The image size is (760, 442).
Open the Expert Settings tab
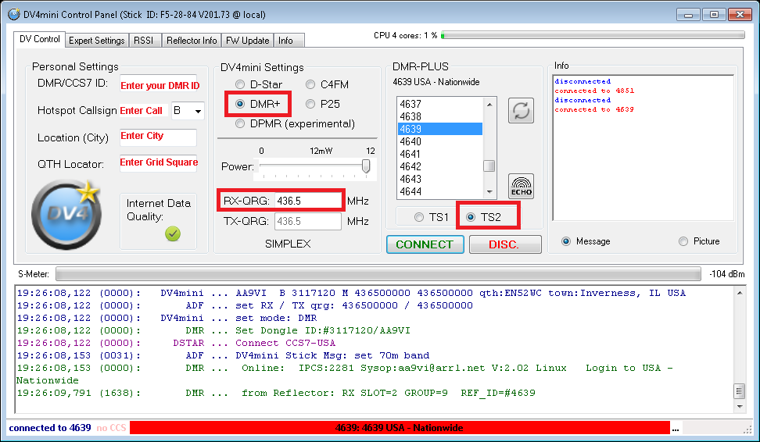point(97,41)
